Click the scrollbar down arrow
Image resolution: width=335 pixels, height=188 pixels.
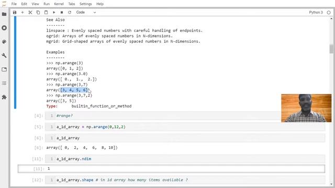pyautogui.click(x=331, y=184)
